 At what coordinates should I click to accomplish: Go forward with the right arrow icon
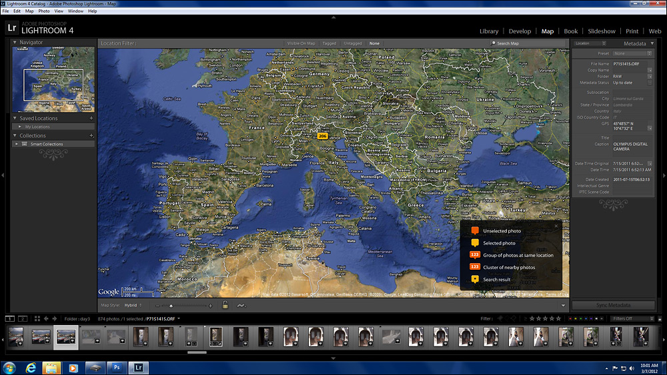[55, 318]
